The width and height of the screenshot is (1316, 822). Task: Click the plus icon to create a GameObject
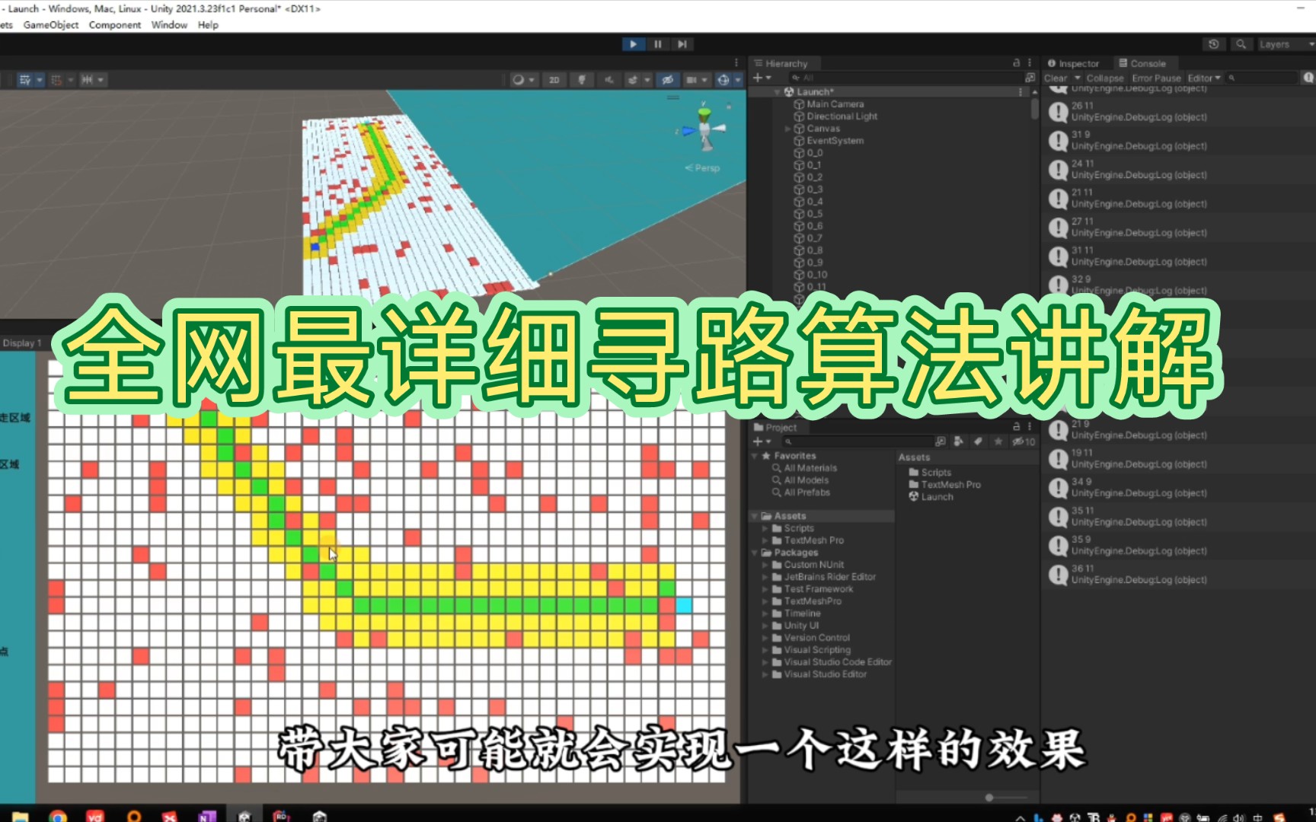coord(759,78)
